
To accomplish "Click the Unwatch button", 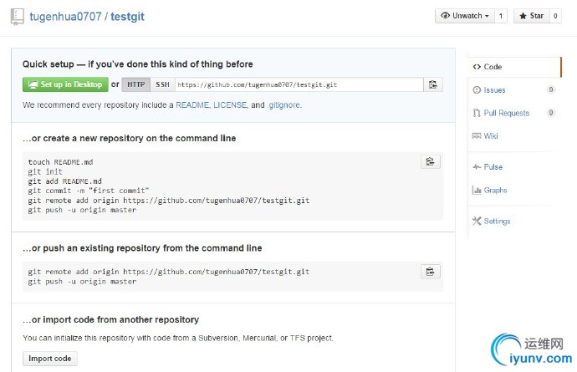I will [x=464, y=16].
